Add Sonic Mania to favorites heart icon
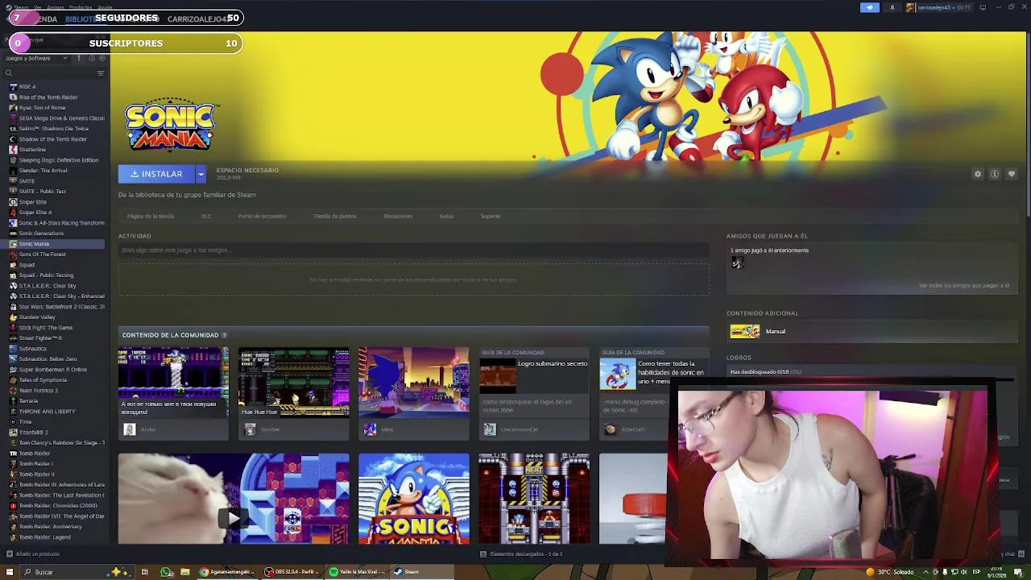Screen dimensions: 1031x580 1012,174
